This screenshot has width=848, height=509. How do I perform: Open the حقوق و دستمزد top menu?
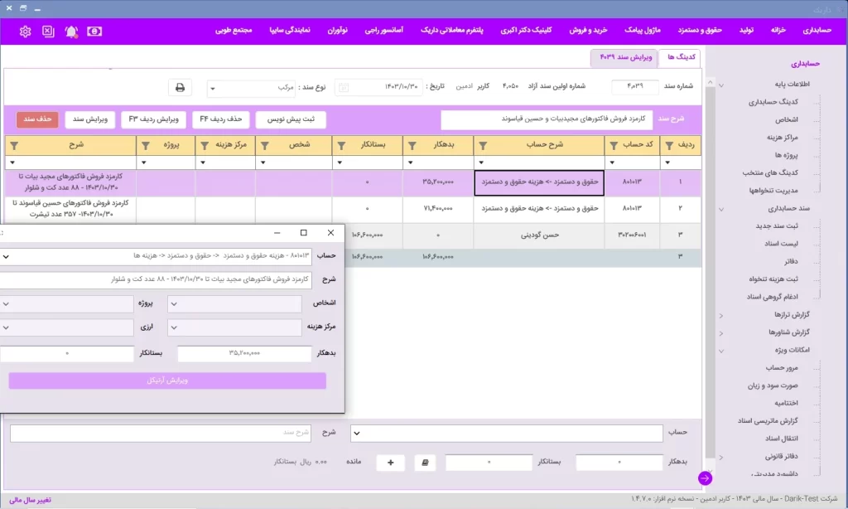(700, 31)
